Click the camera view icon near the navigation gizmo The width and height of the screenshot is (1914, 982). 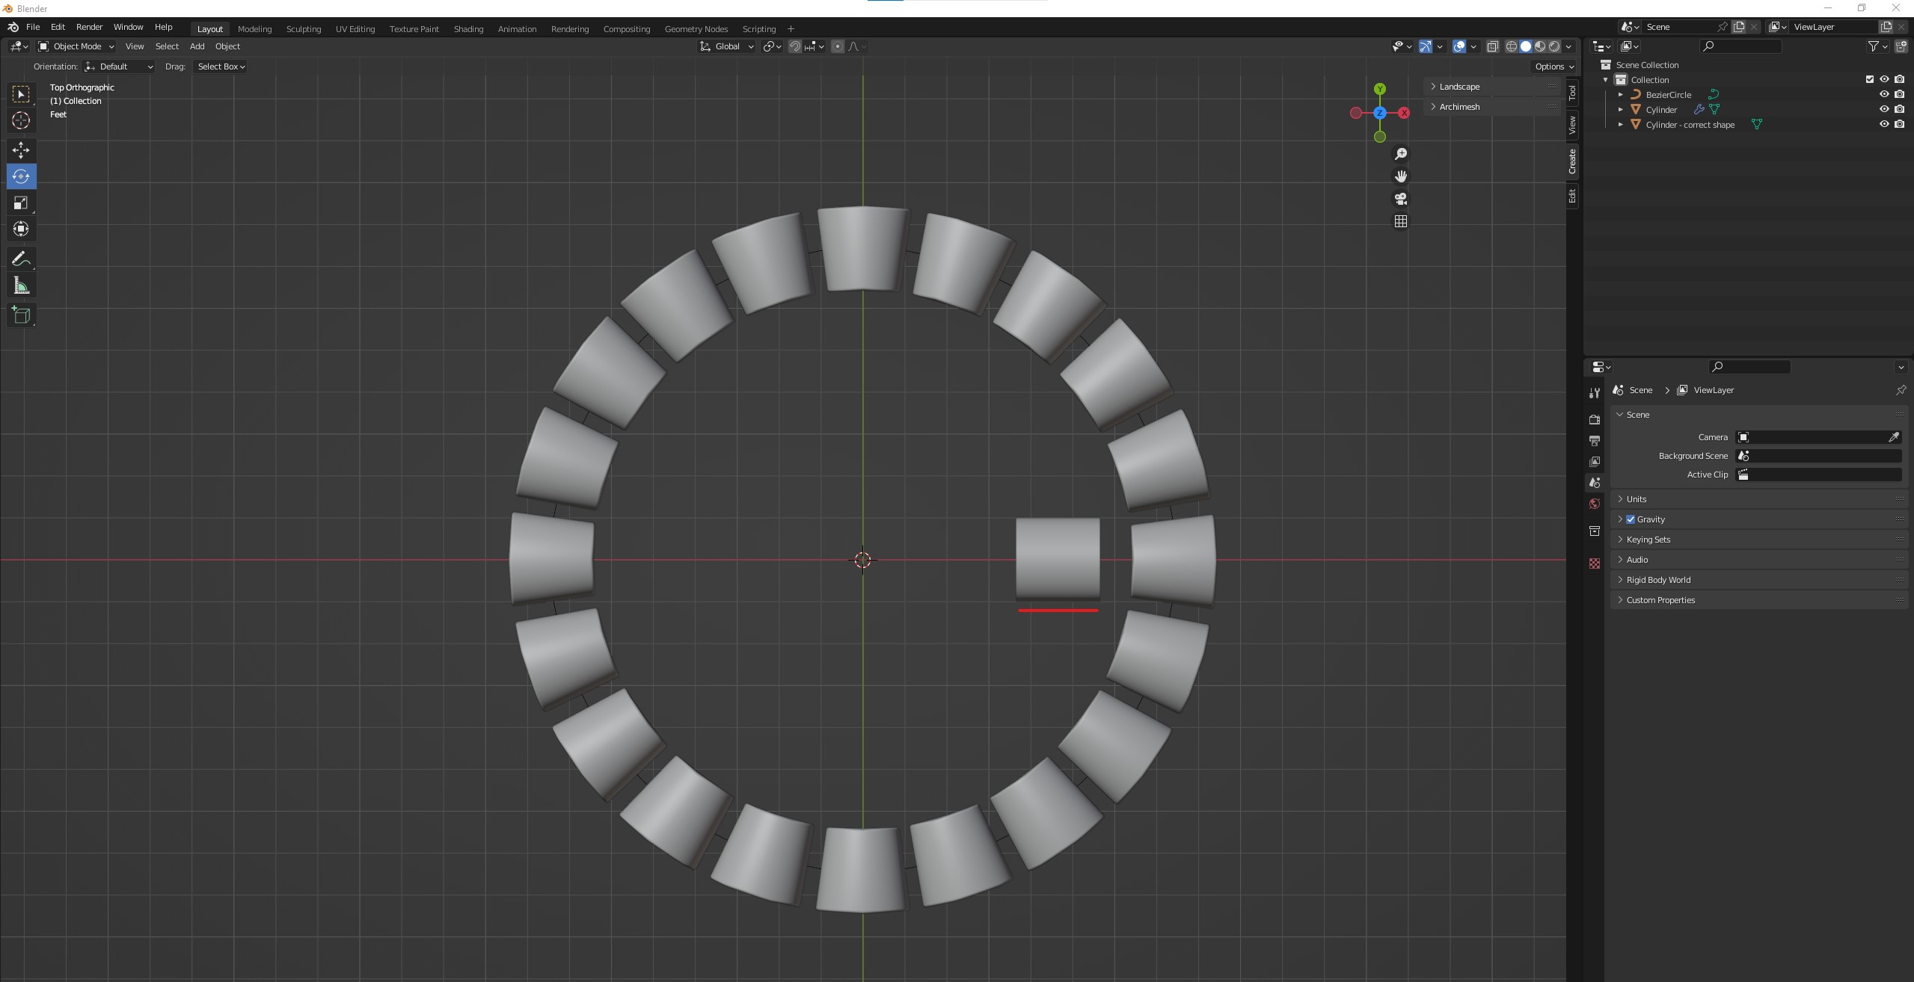tap(1400, 199)
